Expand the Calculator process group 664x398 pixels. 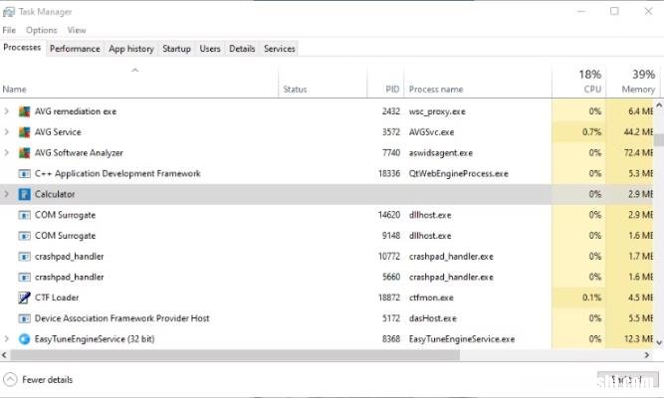point(6,194)
